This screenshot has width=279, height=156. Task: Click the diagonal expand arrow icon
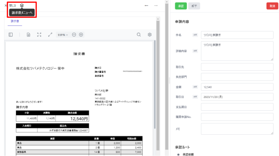click(50, 35)
